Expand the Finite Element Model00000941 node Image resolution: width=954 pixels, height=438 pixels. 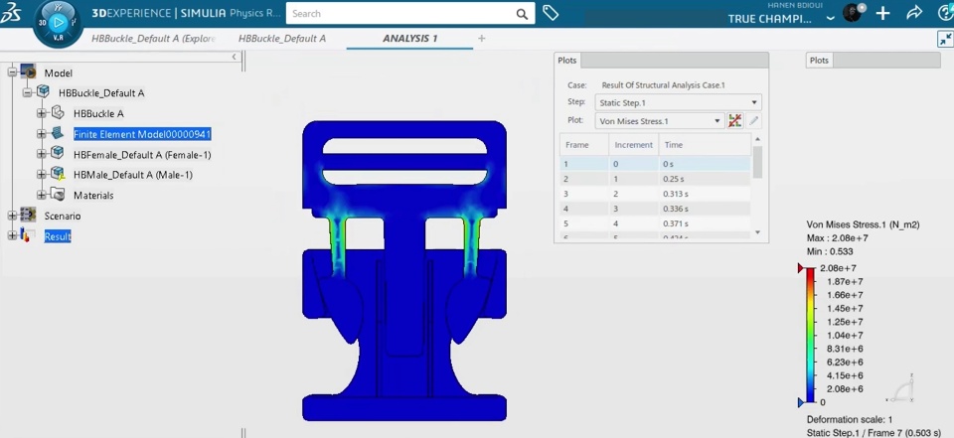[42, 133]
